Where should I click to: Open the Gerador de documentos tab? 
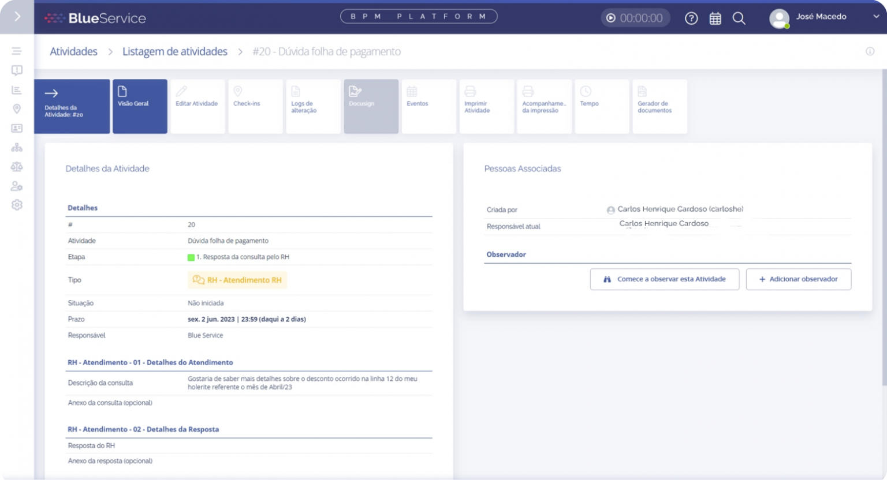point(659,106)
